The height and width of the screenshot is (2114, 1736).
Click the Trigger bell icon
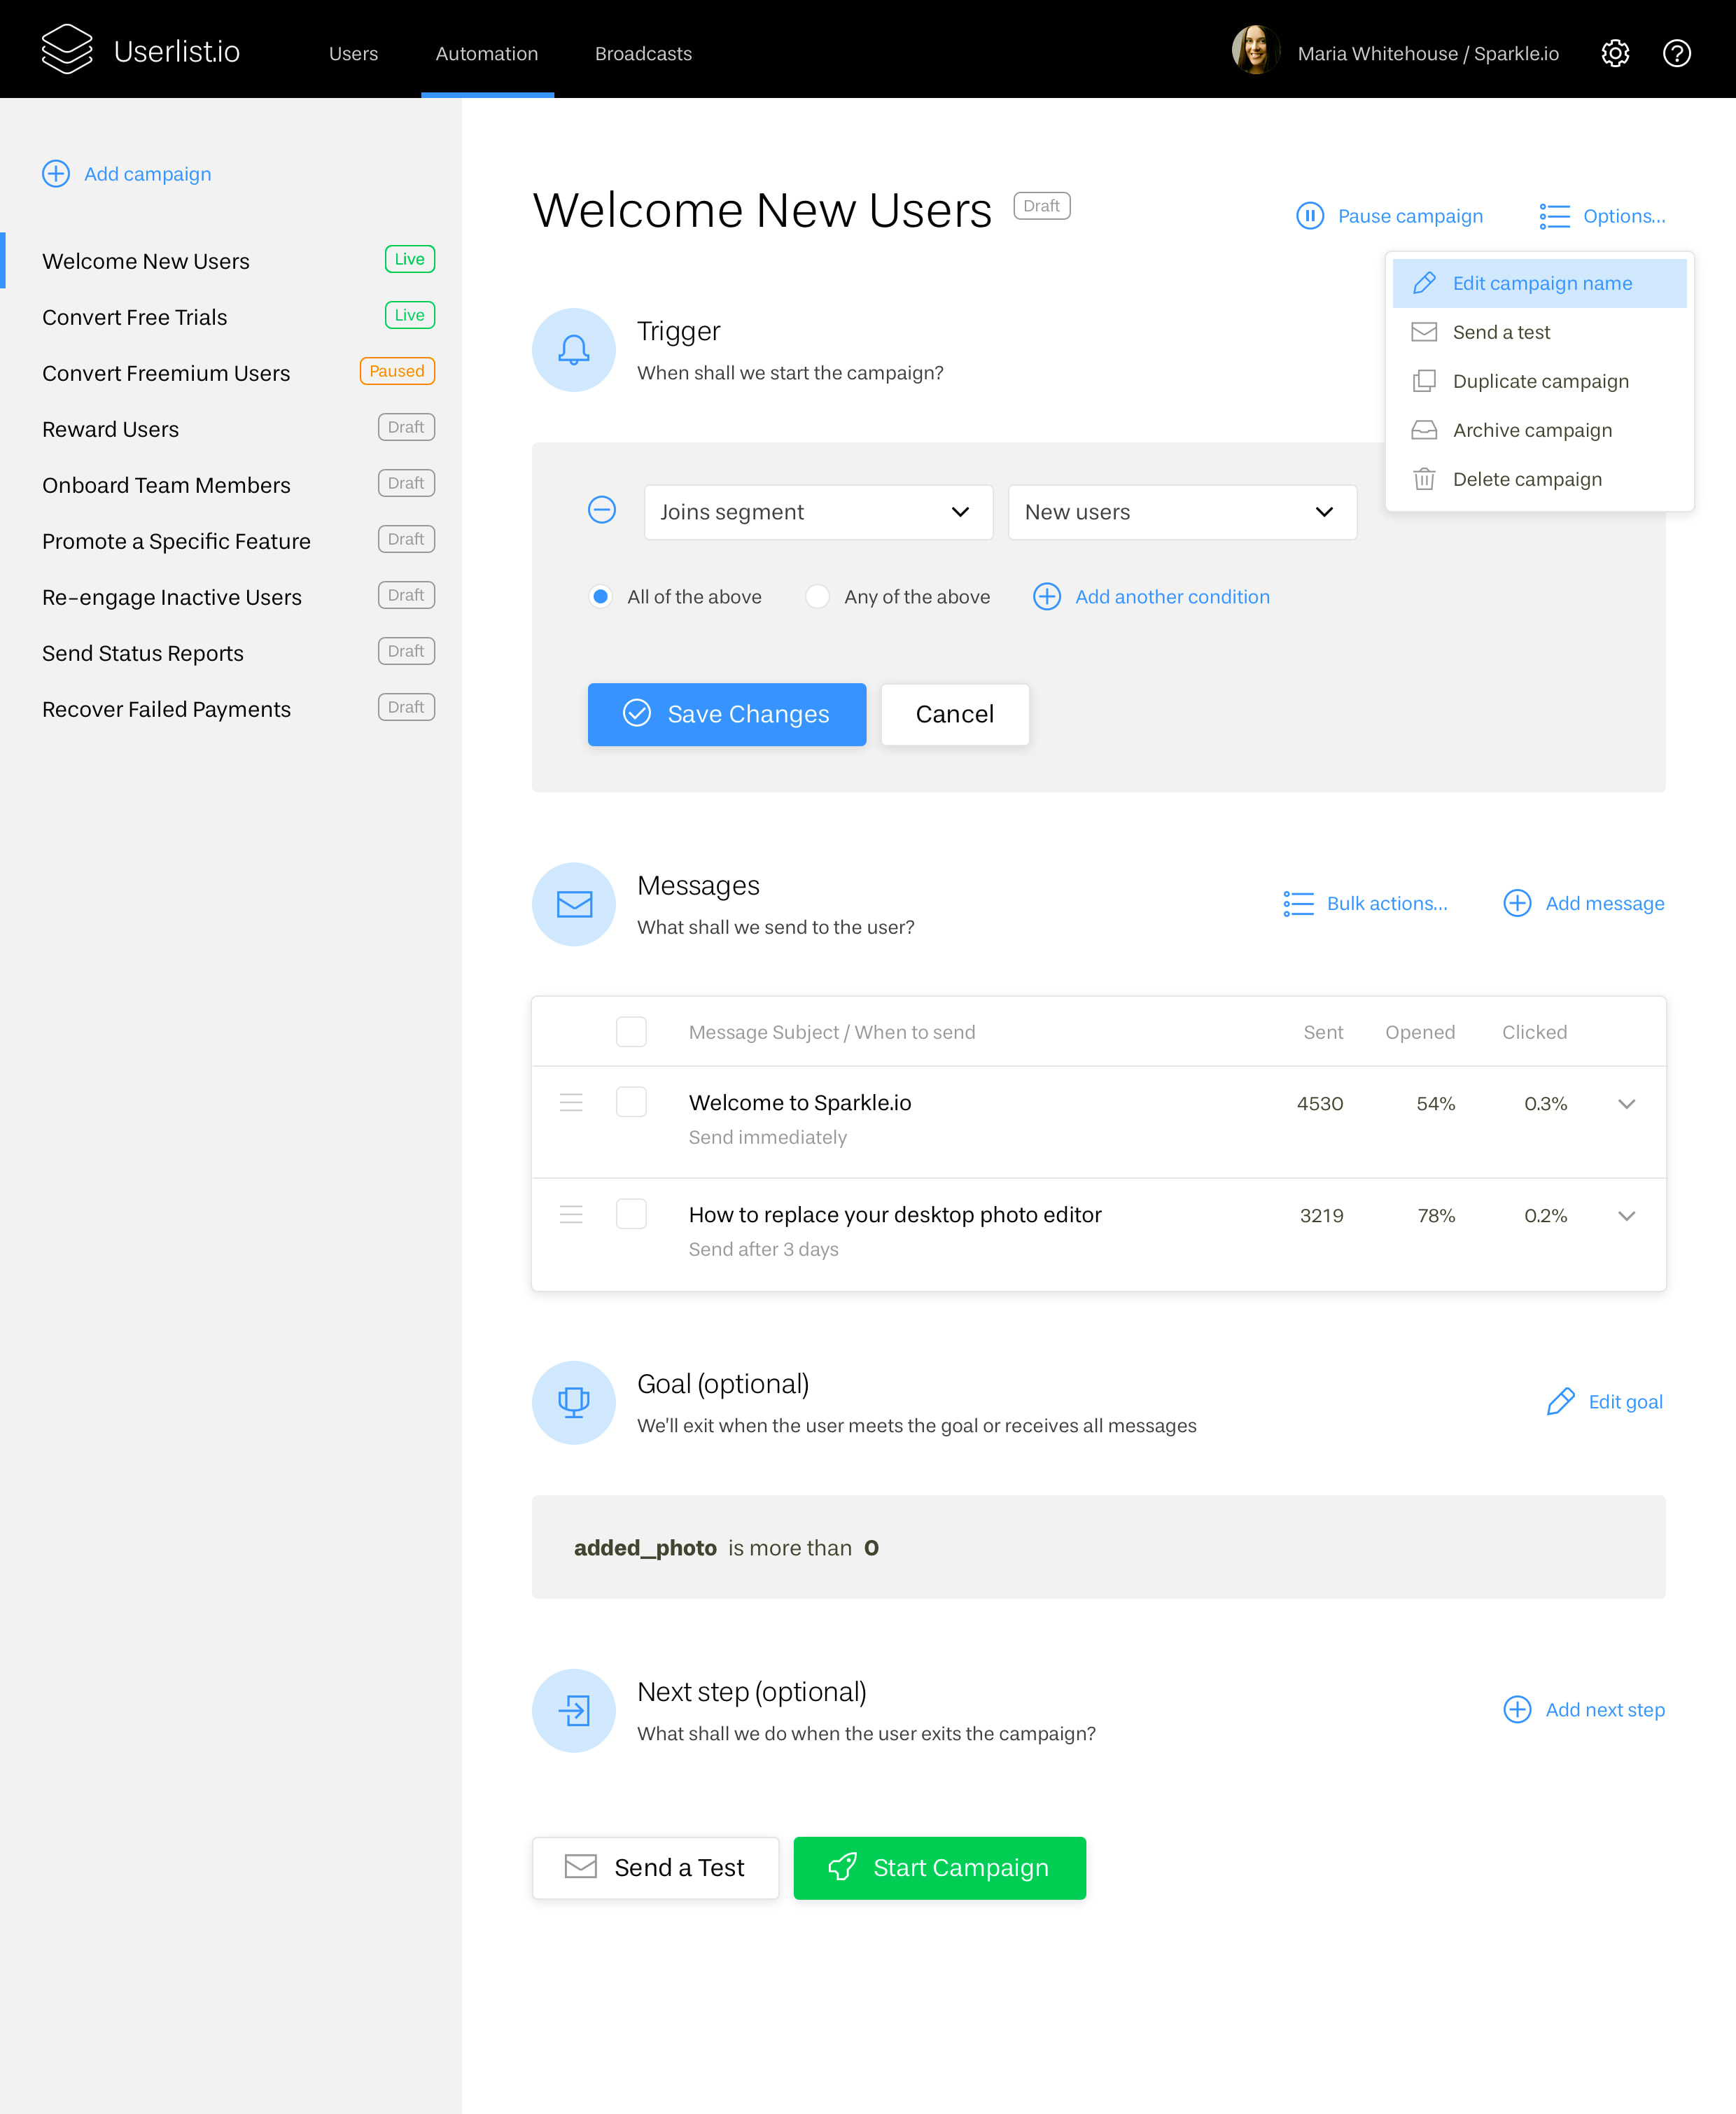(573, 350)
